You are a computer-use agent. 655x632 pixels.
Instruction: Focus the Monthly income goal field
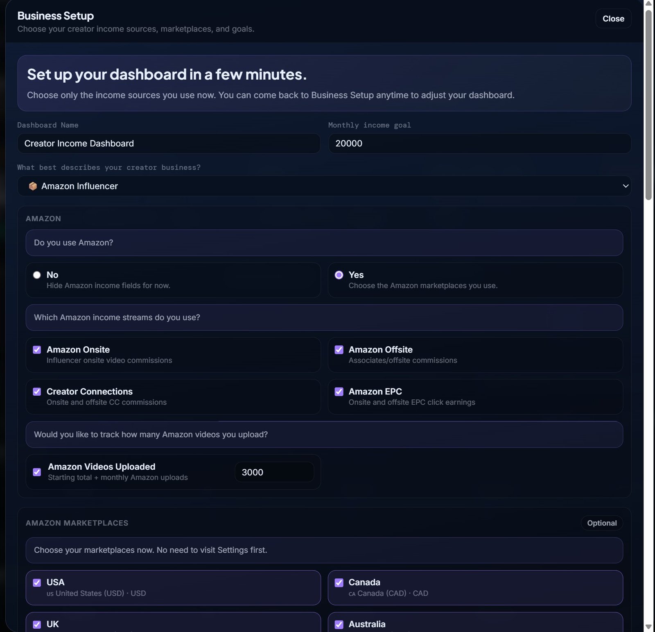point(479,143)
